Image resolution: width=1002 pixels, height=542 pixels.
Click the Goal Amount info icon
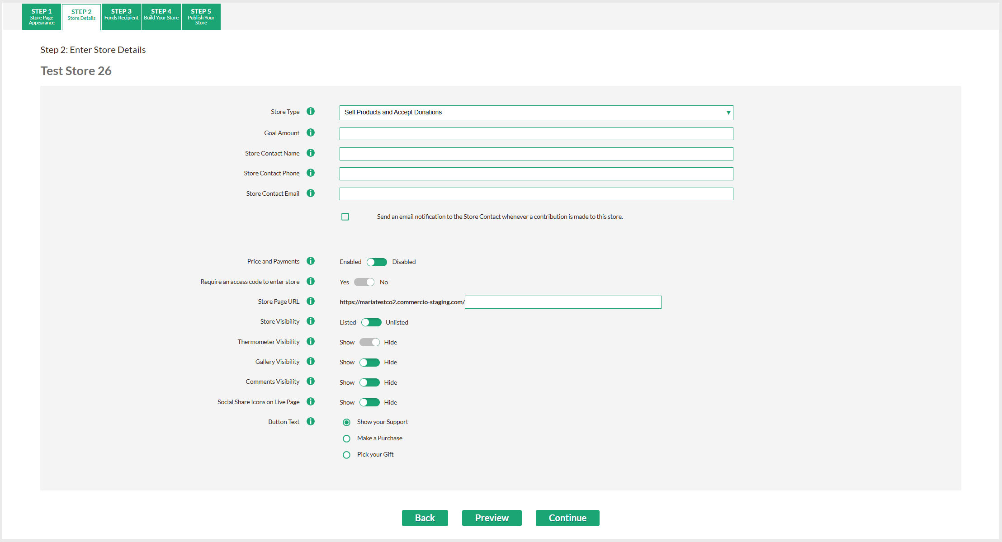[311, 132]
